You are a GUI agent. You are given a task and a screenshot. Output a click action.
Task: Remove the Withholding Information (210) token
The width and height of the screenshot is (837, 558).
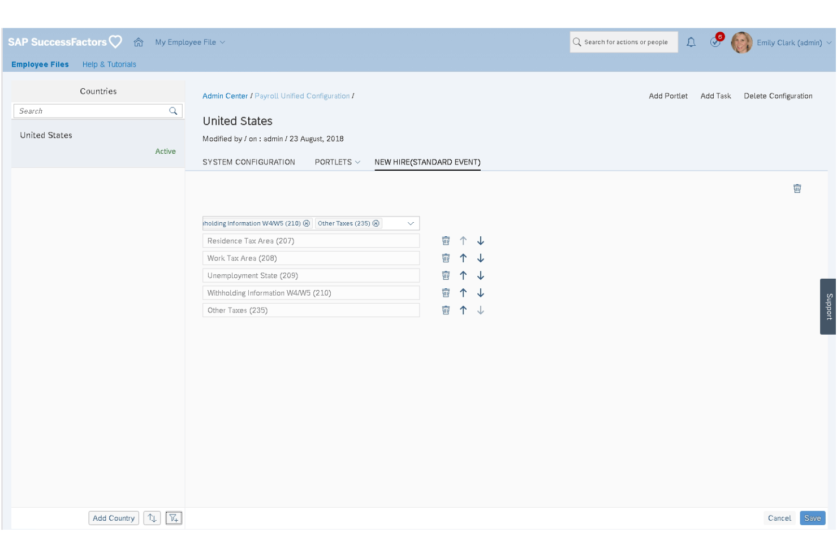pyautogui.click(x=307, y=223)
